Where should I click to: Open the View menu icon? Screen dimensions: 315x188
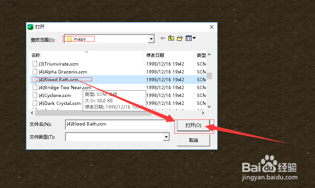coord(191,38)
